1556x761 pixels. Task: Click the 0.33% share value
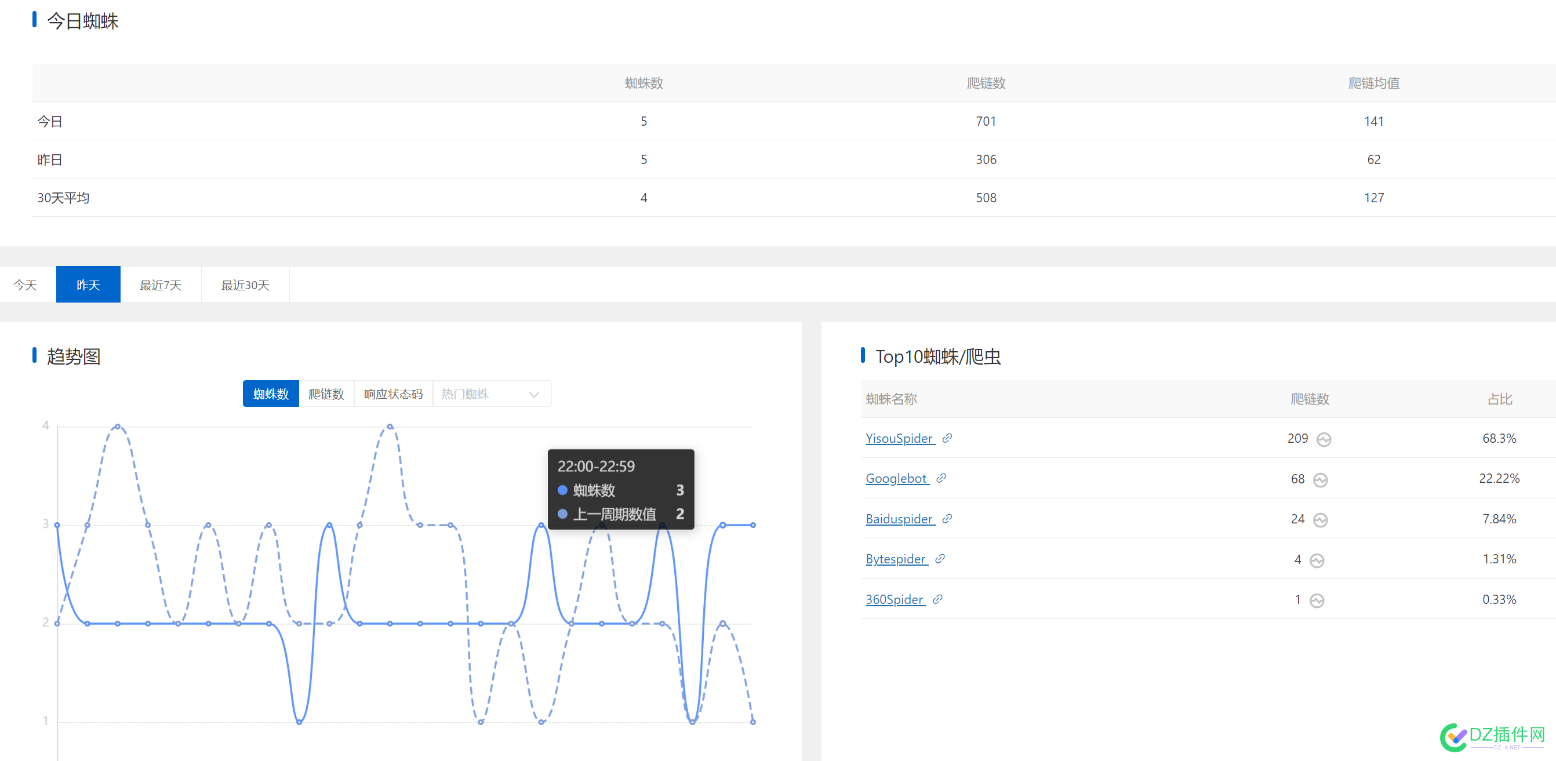click(x=1499, y=599)
